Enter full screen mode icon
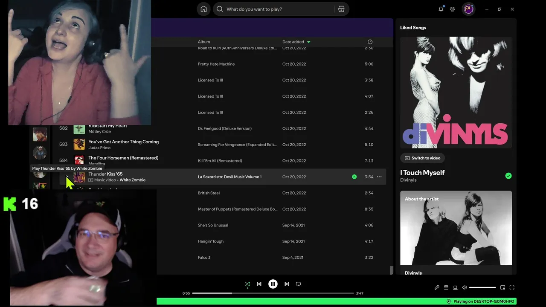Screen dimensions: 546x307 point(512,287)
